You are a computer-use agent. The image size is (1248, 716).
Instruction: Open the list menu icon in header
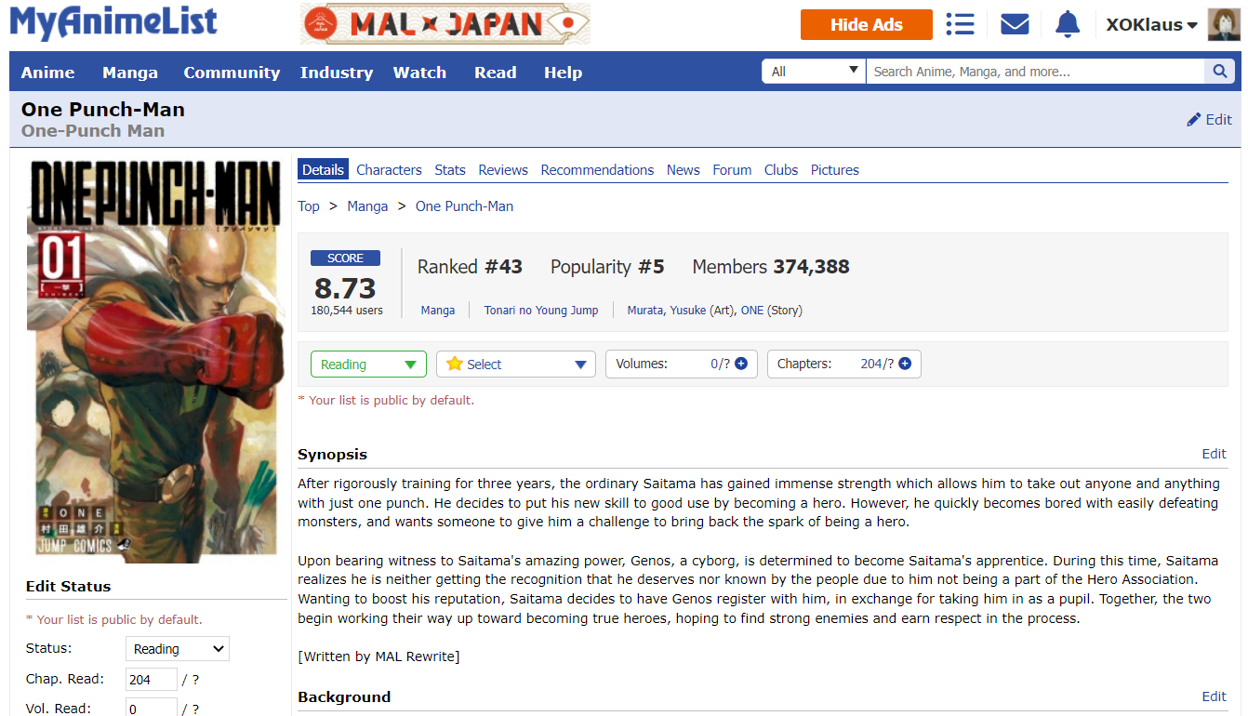[x=960, y=24]
